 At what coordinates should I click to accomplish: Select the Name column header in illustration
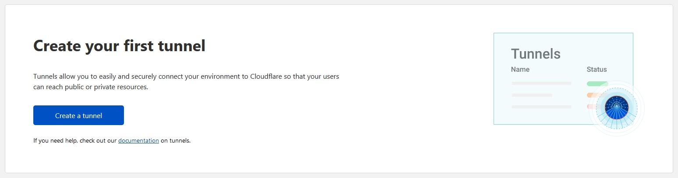520,69
